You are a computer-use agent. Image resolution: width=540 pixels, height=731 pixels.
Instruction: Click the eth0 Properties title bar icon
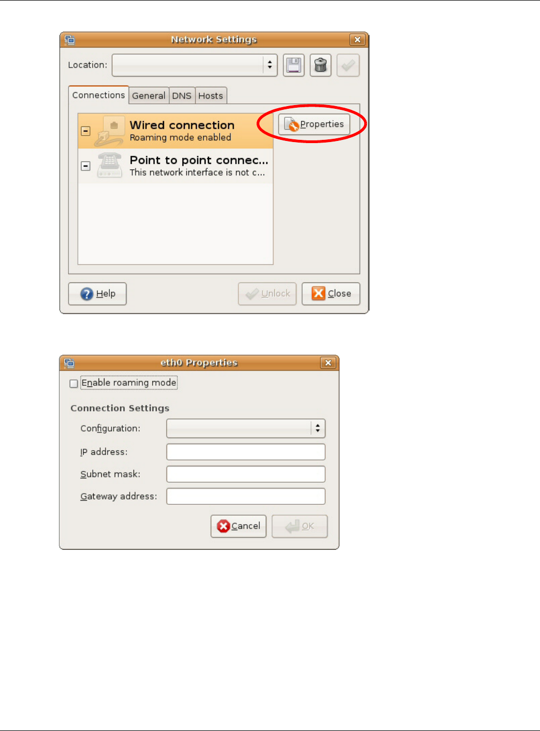pos(69,363)
